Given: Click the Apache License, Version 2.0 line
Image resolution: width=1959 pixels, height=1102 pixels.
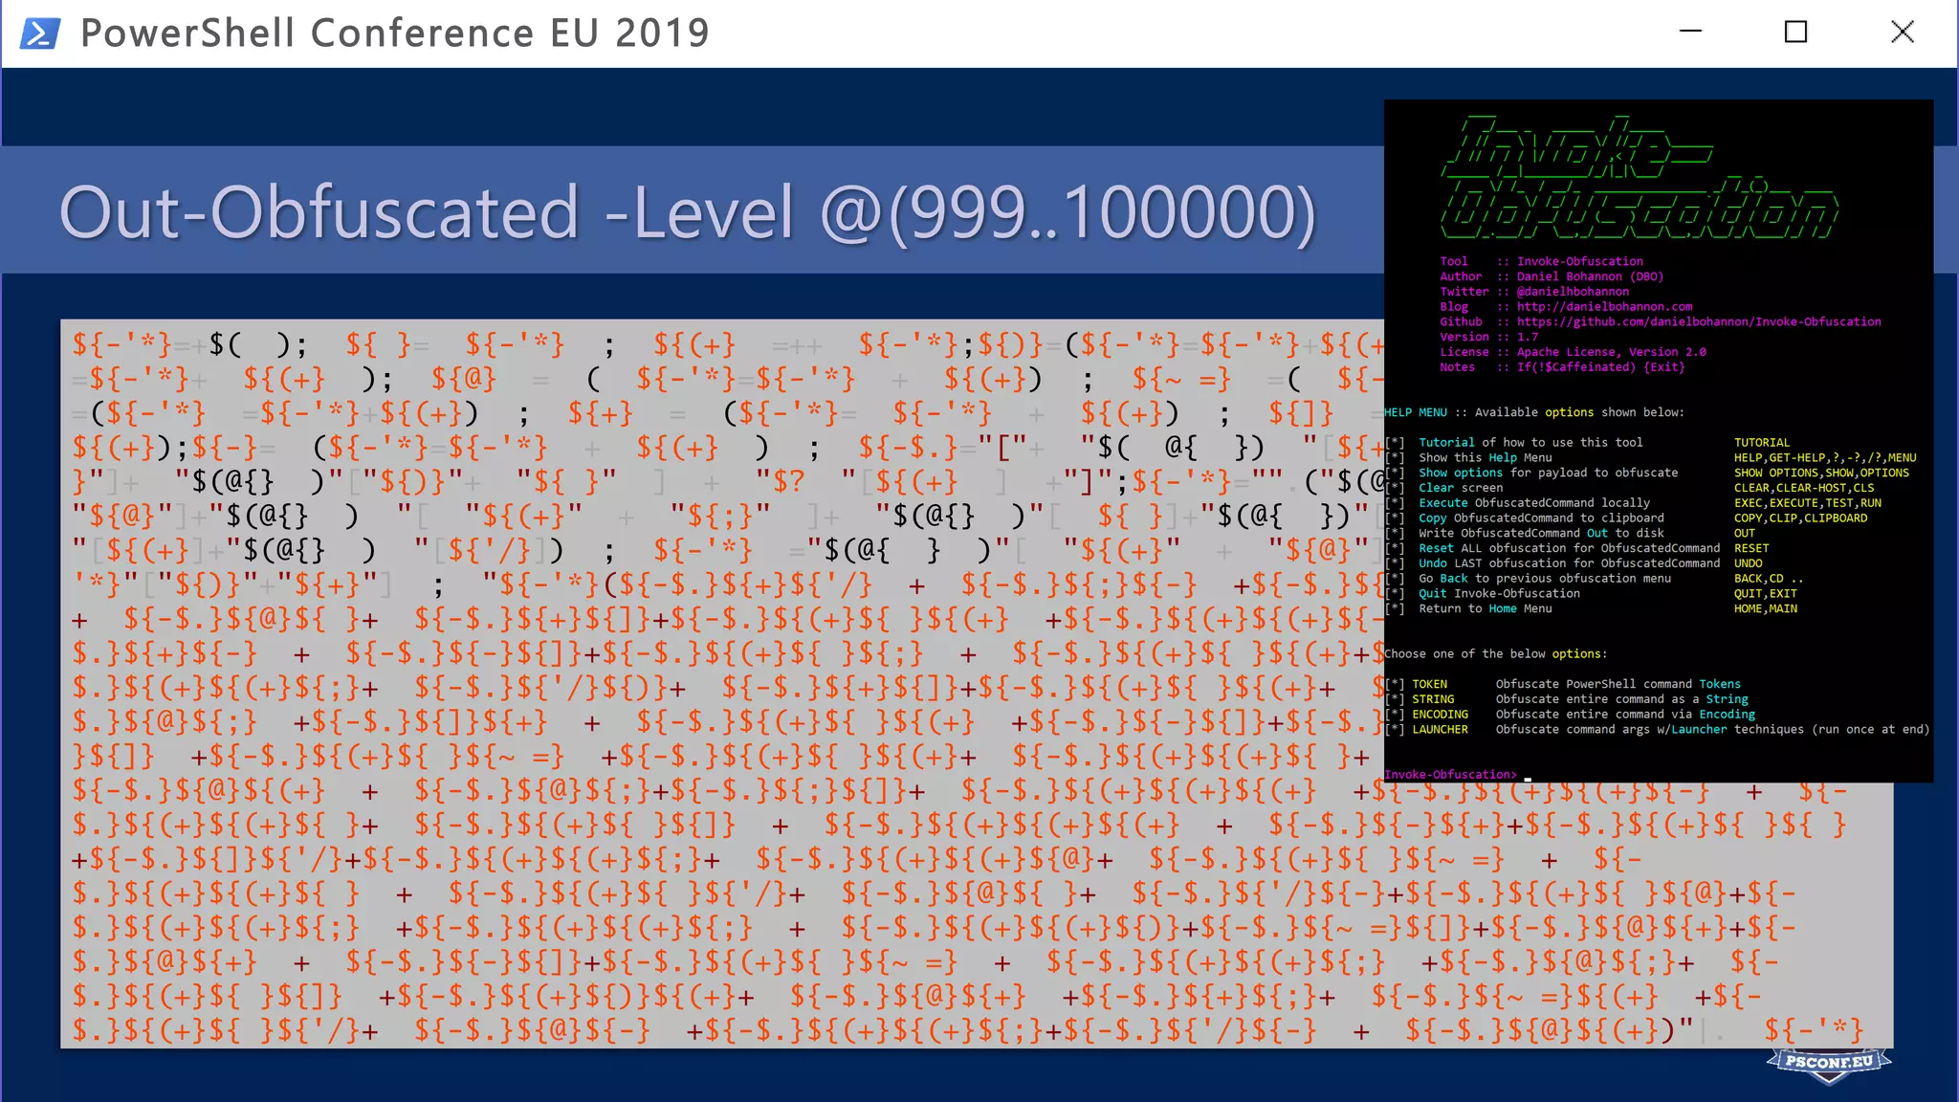Looking at the screenshot, I should (1573, 352).
